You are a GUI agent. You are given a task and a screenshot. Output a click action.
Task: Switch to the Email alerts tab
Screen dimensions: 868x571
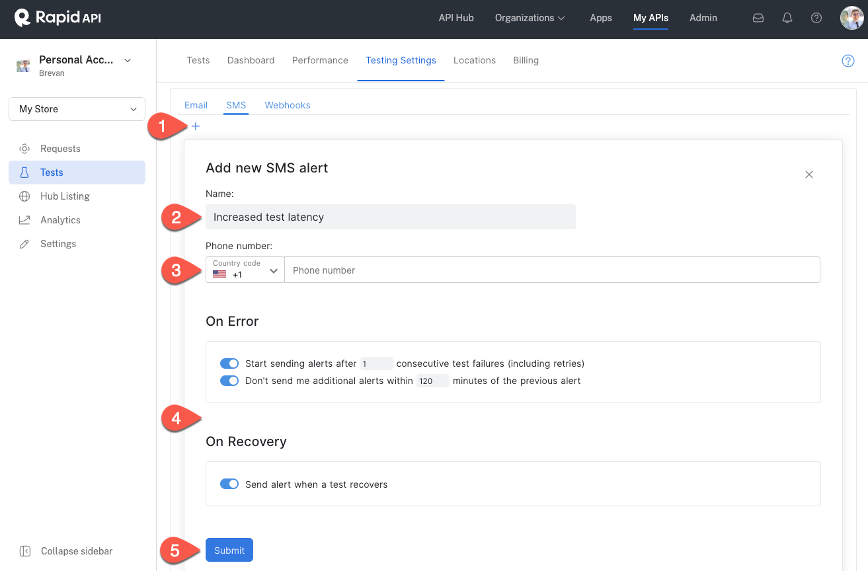(196, 105)
